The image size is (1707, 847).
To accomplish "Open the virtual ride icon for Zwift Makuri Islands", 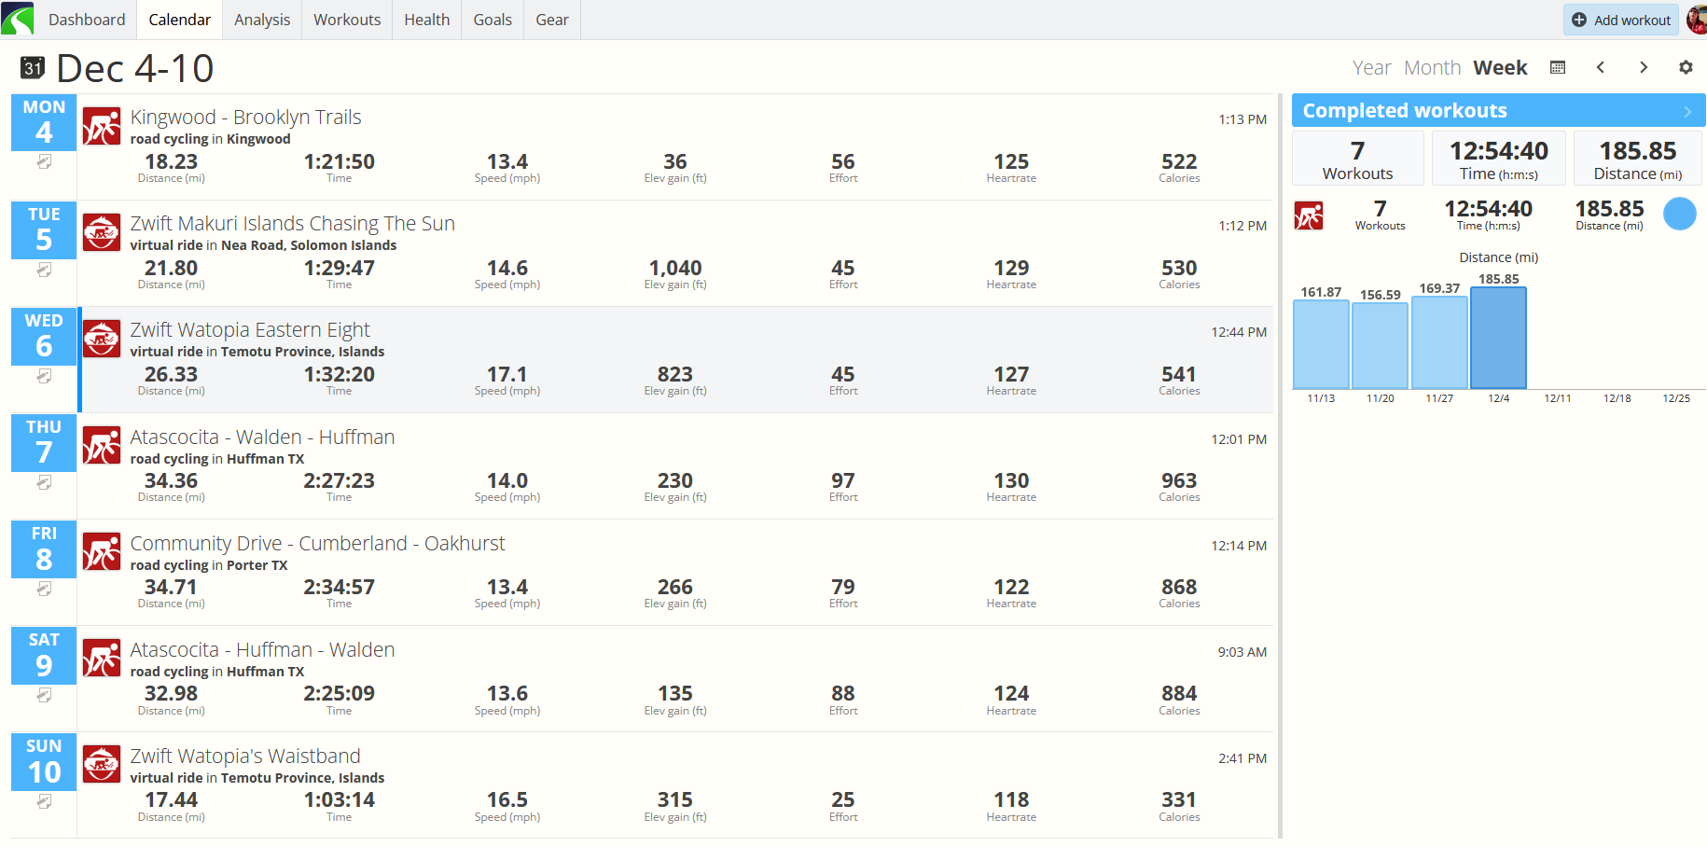I will [x=102, y=232].
